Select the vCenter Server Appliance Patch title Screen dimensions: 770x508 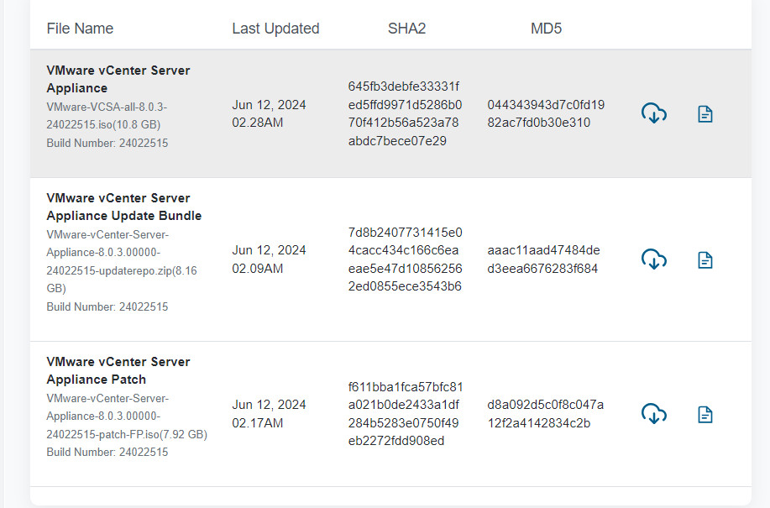[x=118, y=370]
